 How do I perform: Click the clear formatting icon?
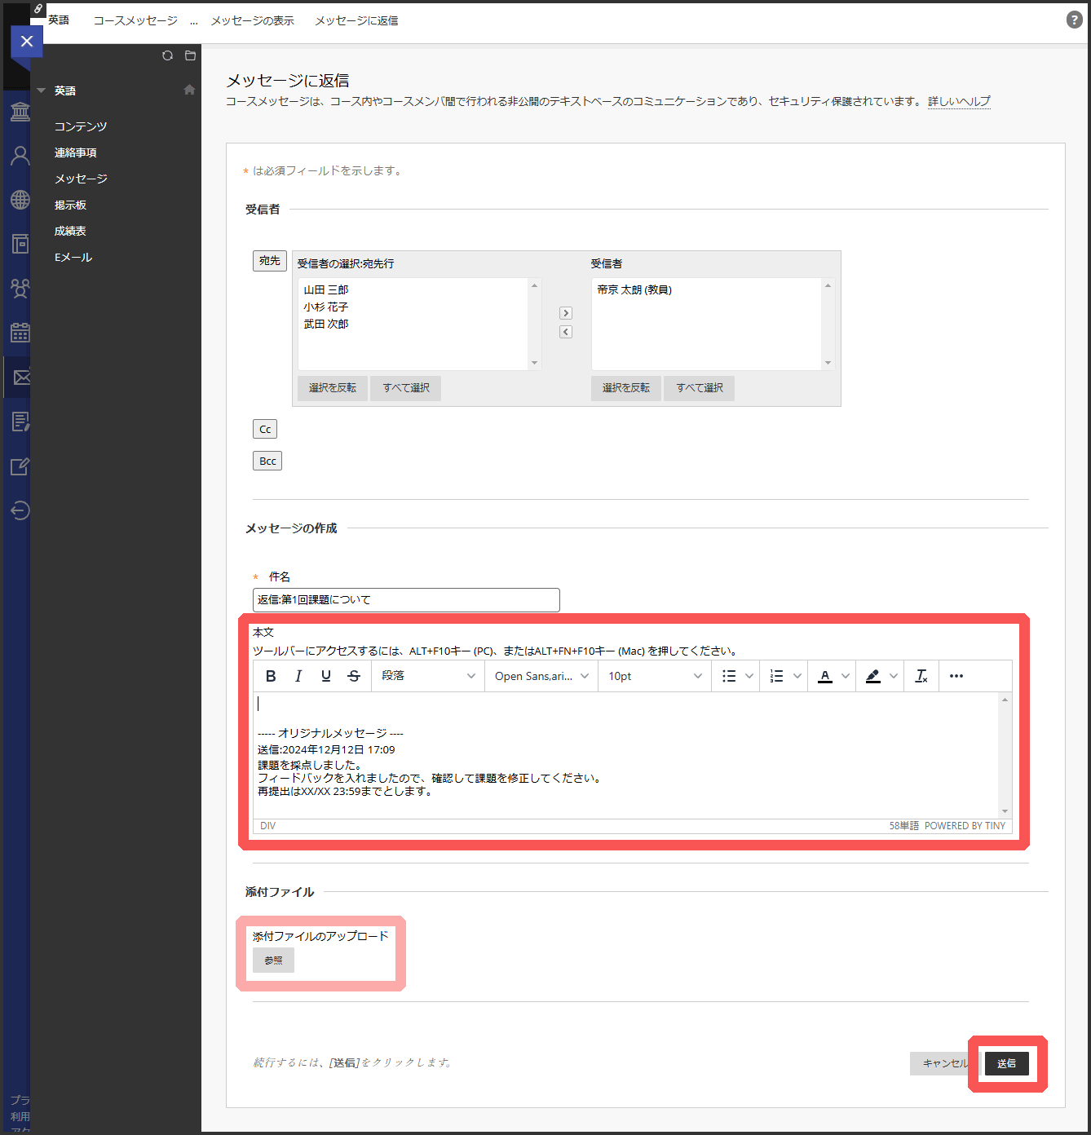[921, 676]
